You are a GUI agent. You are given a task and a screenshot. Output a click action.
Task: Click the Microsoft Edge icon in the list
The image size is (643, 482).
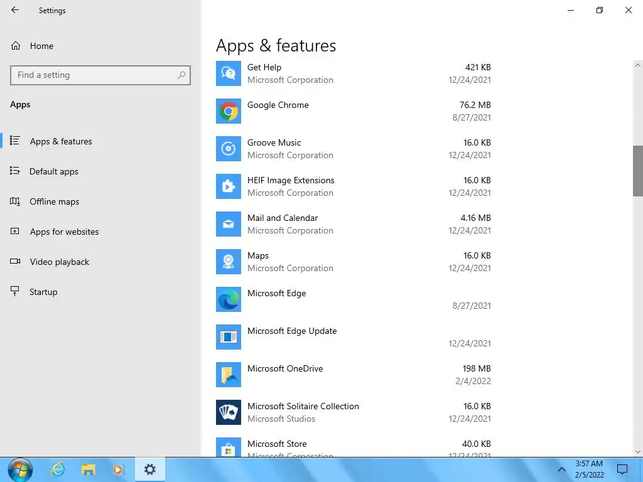coord(229,299)
